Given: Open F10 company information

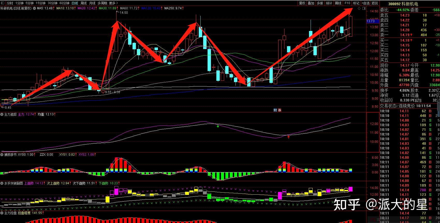Looking at the screenshot, I should [347, 3].
